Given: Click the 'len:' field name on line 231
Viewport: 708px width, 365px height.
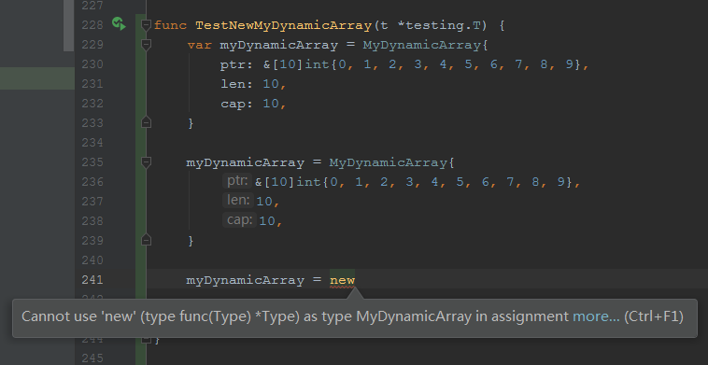Looking at the screenshot, I should coord(237,84).
